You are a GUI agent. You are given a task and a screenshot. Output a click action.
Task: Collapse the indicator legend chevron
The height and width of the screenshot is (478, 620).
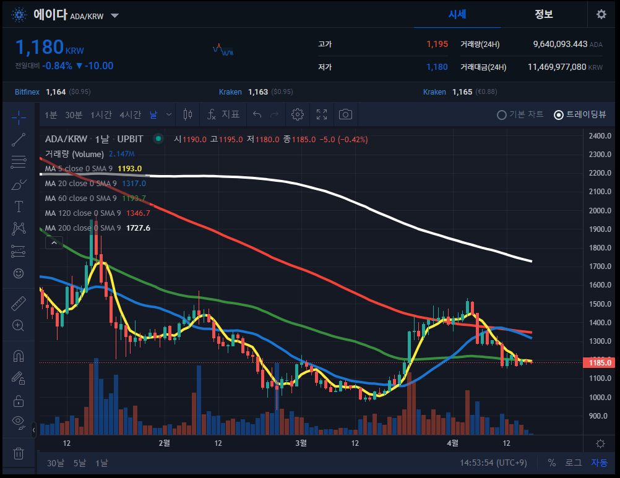click(54, 242)
